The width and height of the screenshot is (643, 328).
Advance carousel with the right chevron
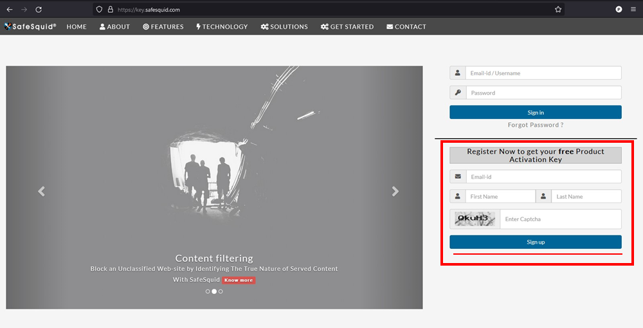(395, 191)
